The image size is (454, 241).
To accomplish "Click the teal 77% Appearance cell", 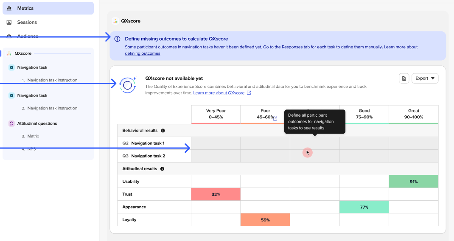I will (x=364, y=207).
